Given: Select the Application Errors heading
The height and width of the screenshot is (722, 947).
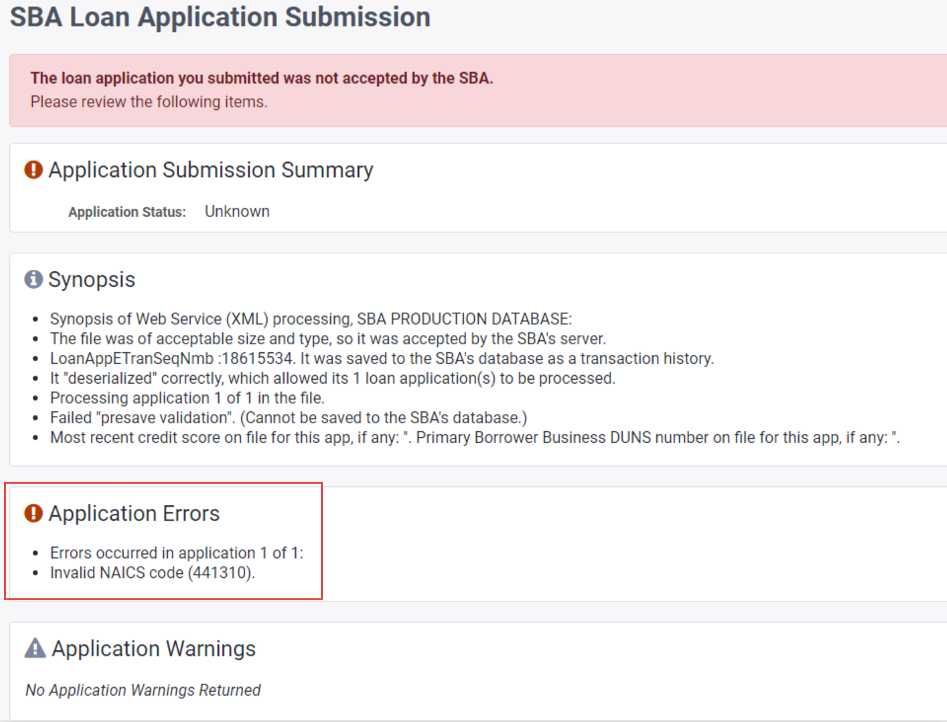Looking at the screenshot, I should tap(134, 513).
